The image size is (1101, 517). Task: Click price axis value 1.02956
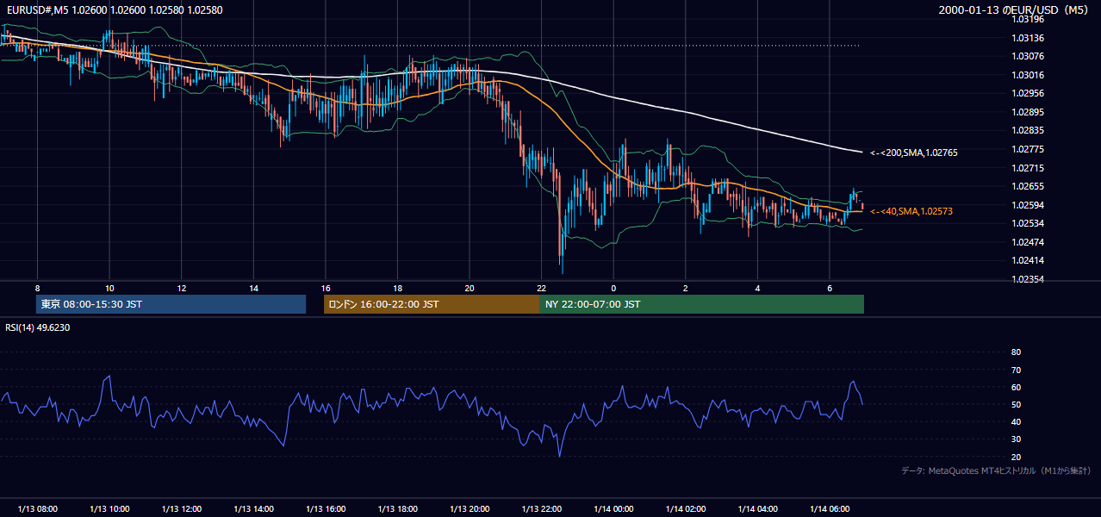click(1028, 93)
